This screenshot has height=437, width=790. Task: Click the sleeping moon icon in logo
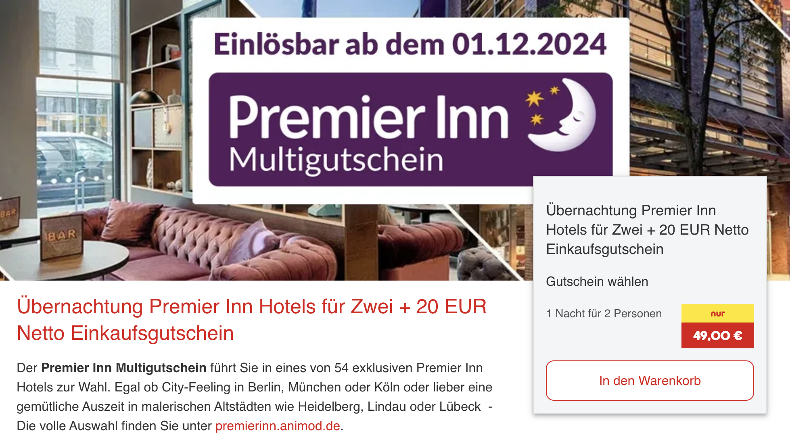pos(569,114)
